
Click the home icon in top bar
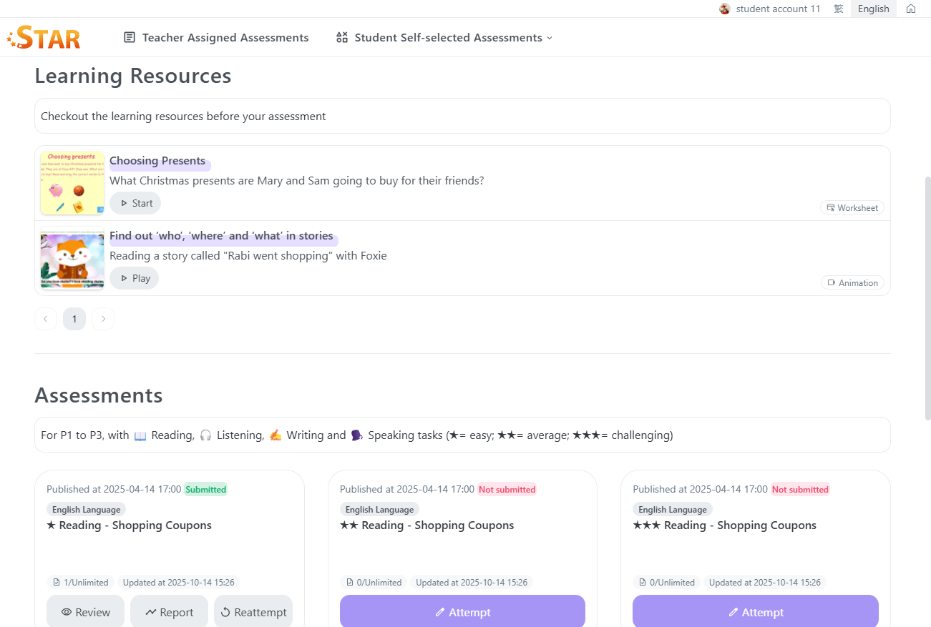point(910,9)
